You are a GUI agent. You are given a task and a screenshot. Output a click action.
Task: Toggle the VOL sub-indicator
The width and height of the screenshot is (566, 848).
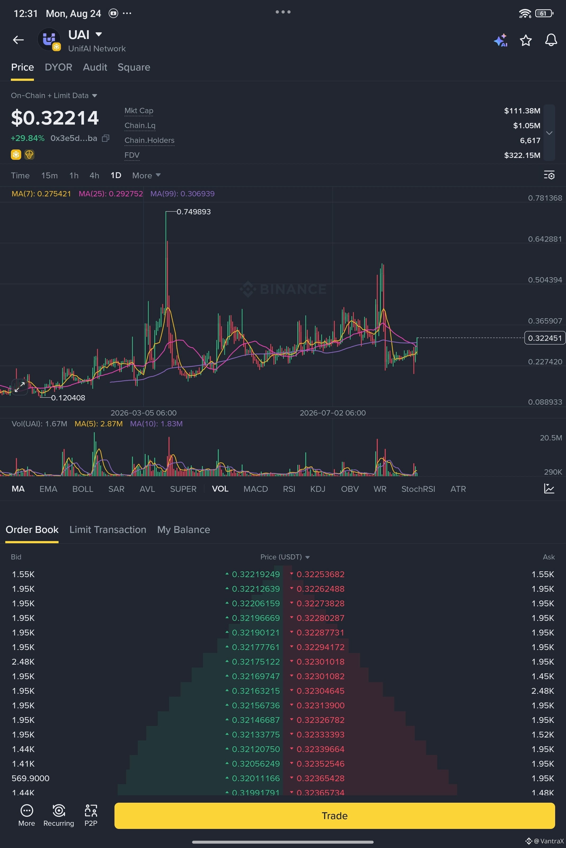tap(220, 489)
